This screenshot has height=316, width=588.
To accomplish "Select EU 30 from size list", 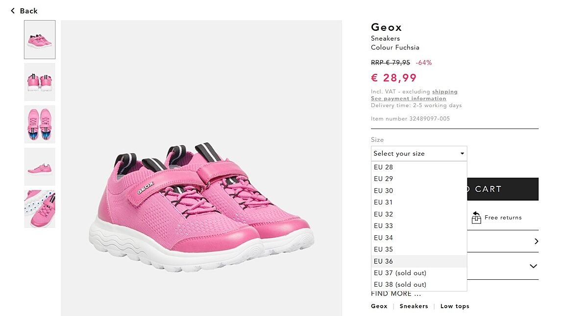I will [383, 191].
